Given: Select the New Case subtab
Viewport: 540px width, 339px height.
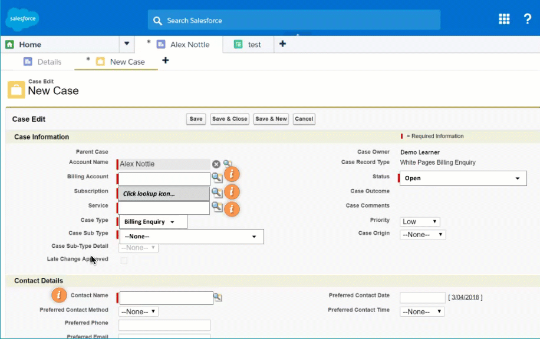Looking at the screenshot, I should click(x=127, y=62).
